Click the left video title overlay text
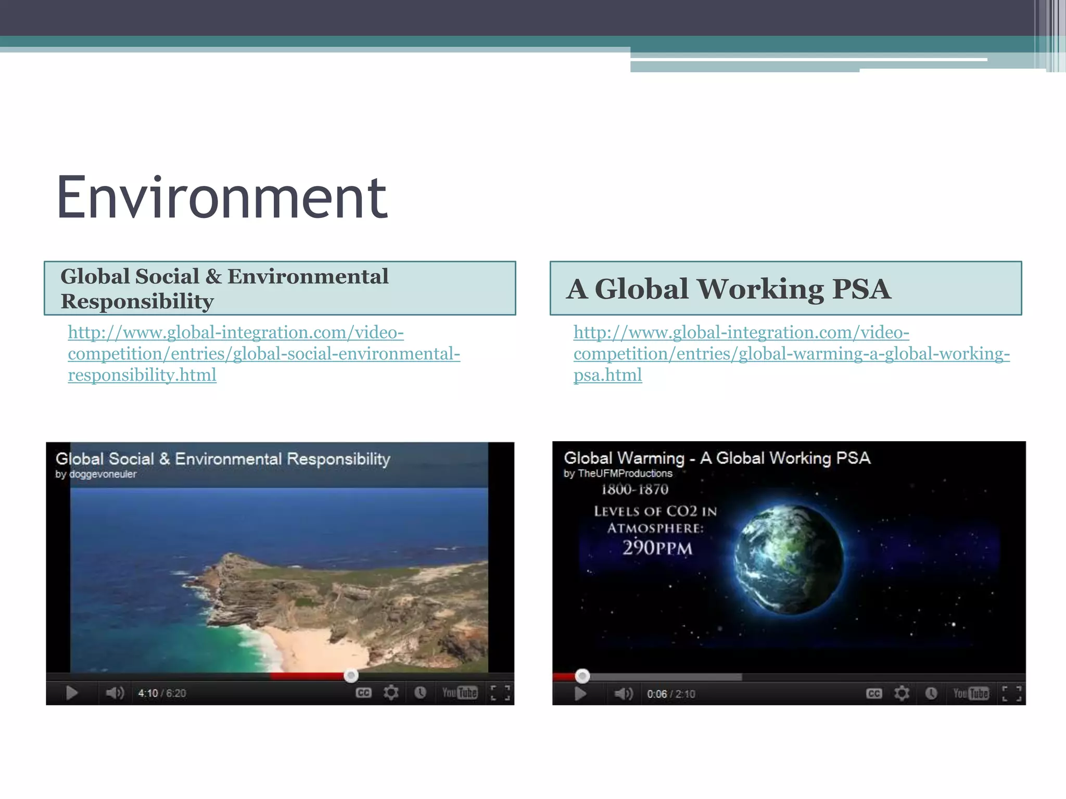This screenshot has width=1066, height=799. [x=223, y=459]
